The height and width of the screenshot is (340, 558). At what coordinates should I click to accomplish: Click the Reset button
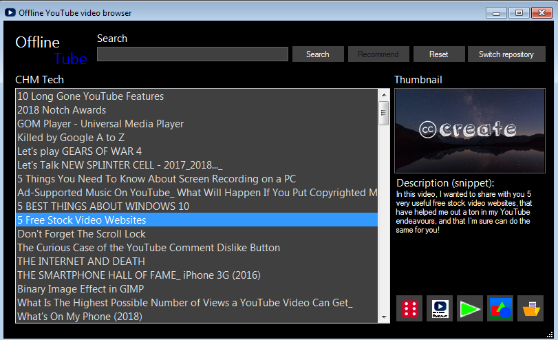pyautogui.click(x=438, y=54)
